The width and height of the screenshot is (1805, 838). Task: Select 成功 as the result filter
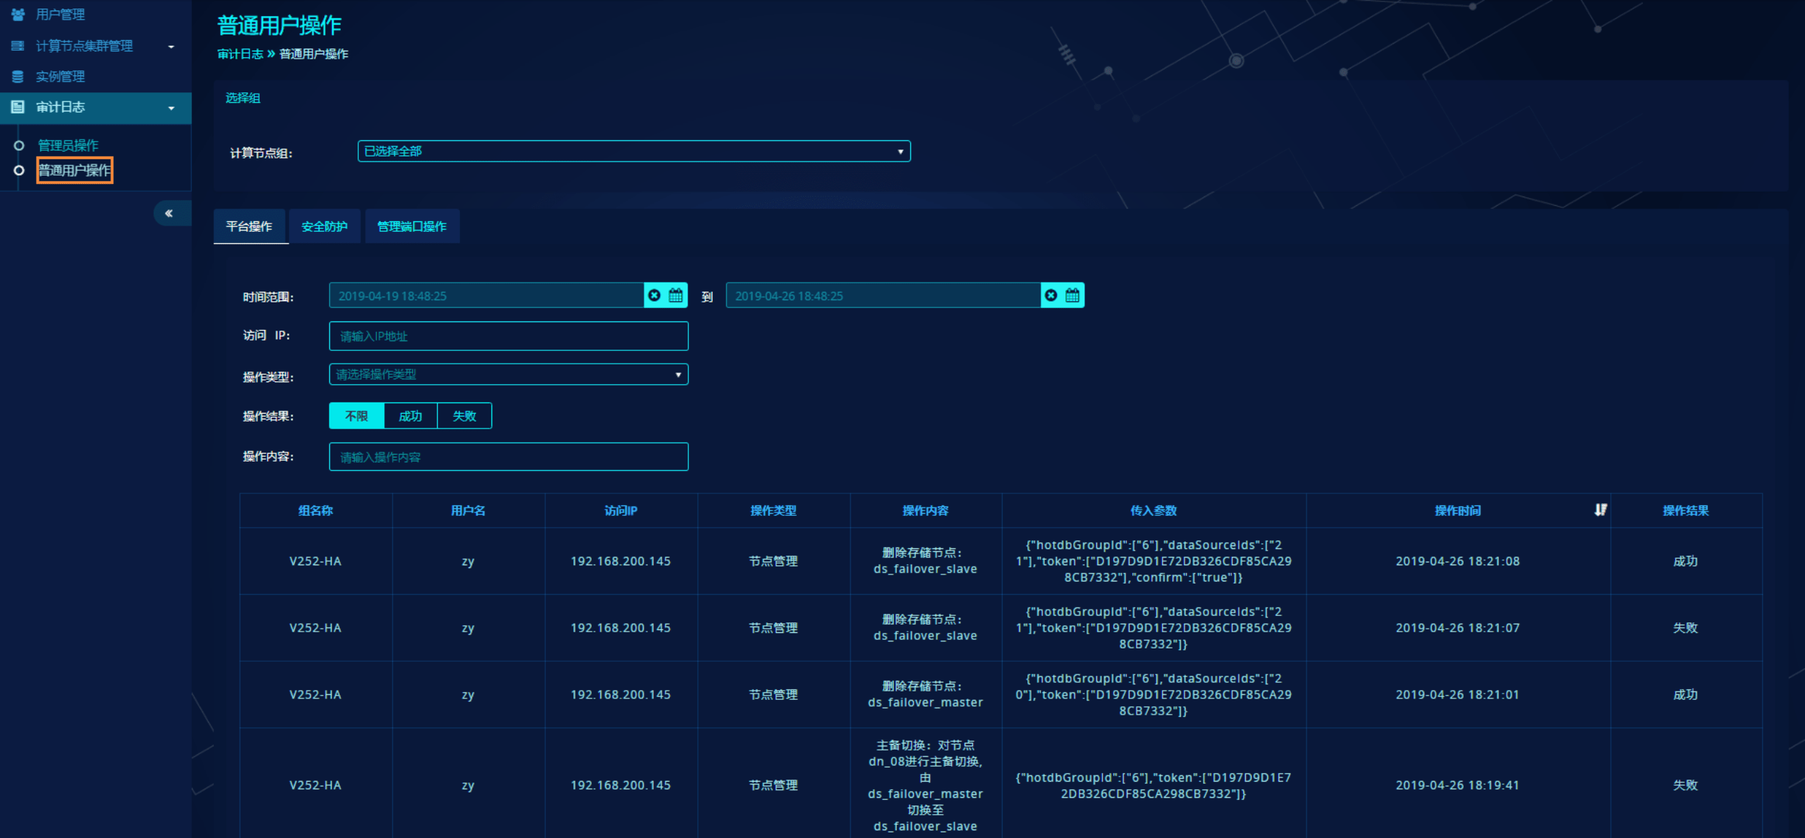click(x=410, y=416)
